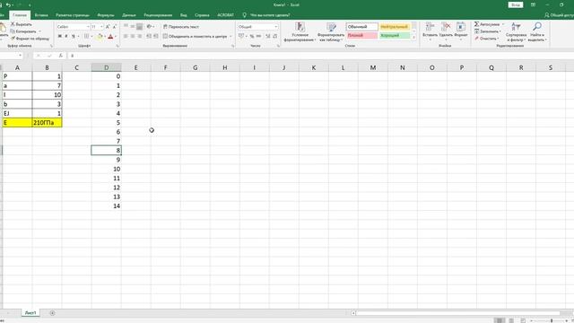
Task: Click the formula bar input
Action: click(x=321, y=56)
